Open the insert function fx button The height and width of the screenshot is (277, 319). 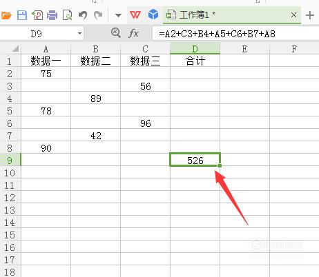(x=133, y=34)
